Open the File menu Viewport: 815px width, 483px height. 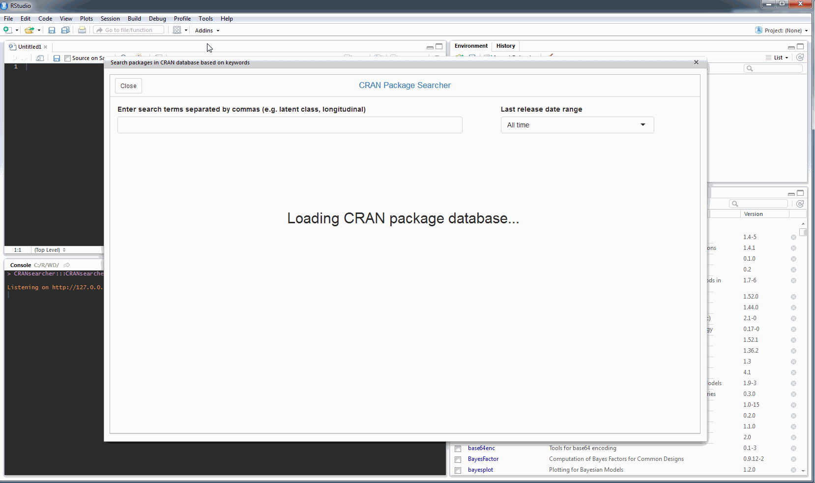pyautogui.click(x=8, y=19)
